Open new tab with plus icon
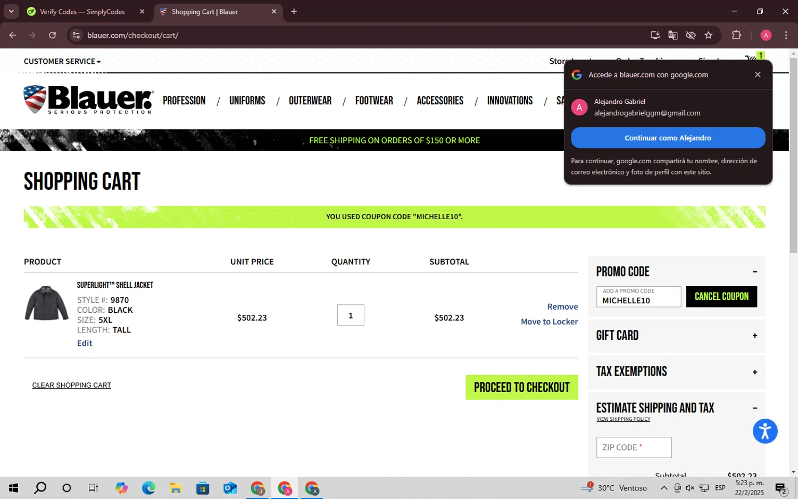This screenshot has width=798, height=499. (x=294, y=11)
